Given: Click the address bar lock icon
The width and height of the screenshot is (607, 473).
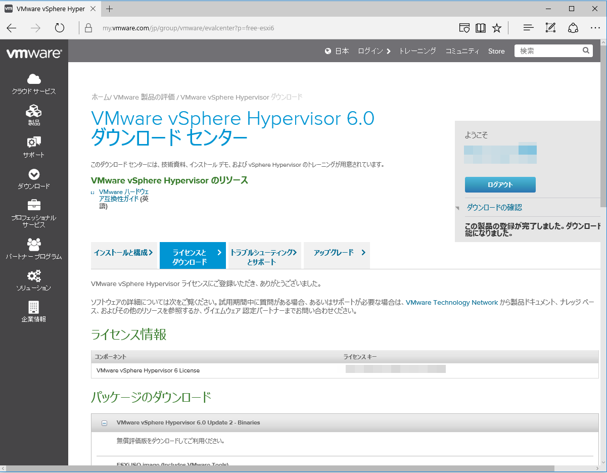Looking at the screenshot, I should pos(88,28).
